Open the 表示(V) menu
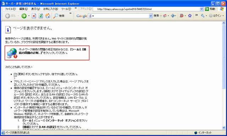 [35, 9]
